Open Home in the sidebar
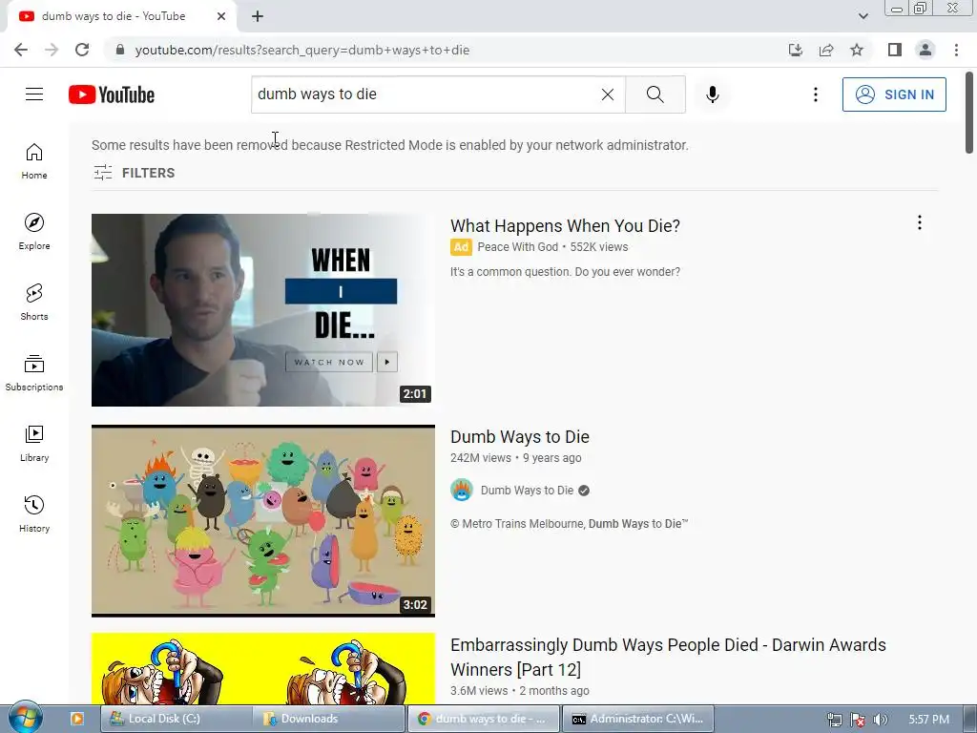 (34, 160)
